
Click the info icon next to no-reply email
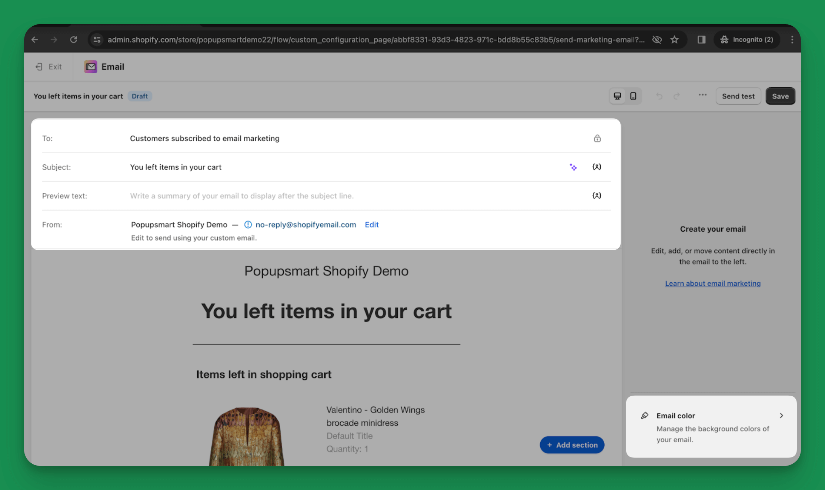pos(248,225)
